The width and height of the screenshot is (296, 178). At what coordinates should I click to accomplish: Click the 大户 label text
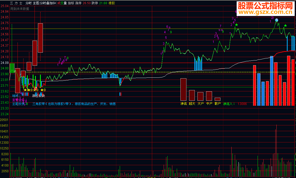pyautogui.click(x=201, y=104)
